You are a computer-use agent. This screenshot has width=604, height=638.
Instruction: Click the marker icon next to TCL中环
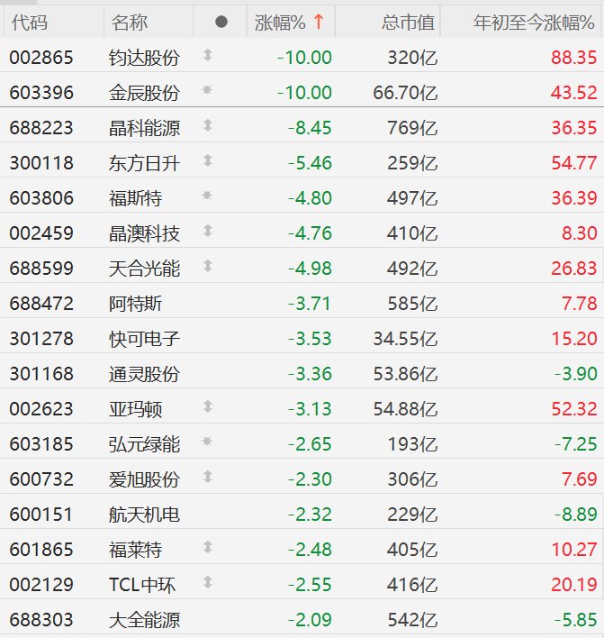[x=208, y=583]
